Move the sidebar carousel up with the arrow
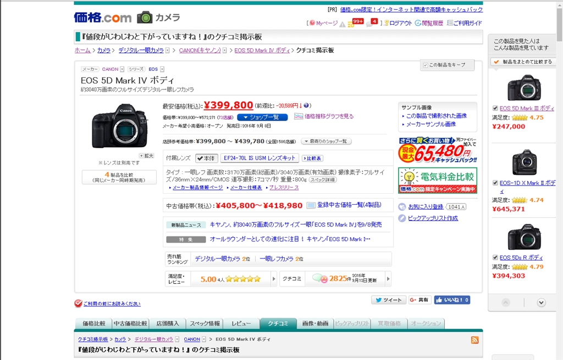The image size is (563, 360). coord(506,302)
